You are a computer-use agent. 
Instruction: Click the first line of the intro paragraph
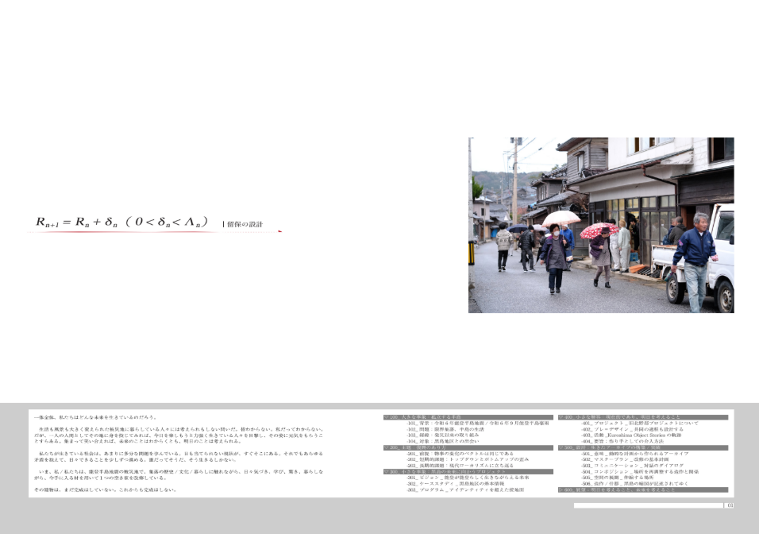95,417
